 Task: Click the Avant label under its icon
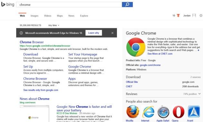click(x=190, y=121)
